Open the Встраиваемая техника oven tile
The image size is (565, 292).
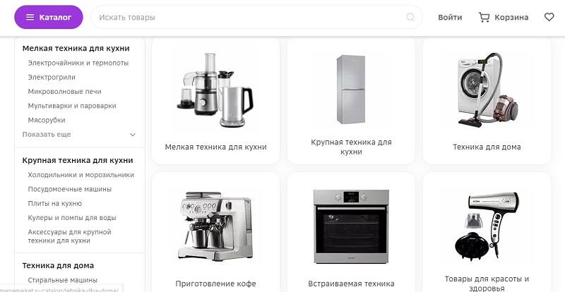[351, 232]
